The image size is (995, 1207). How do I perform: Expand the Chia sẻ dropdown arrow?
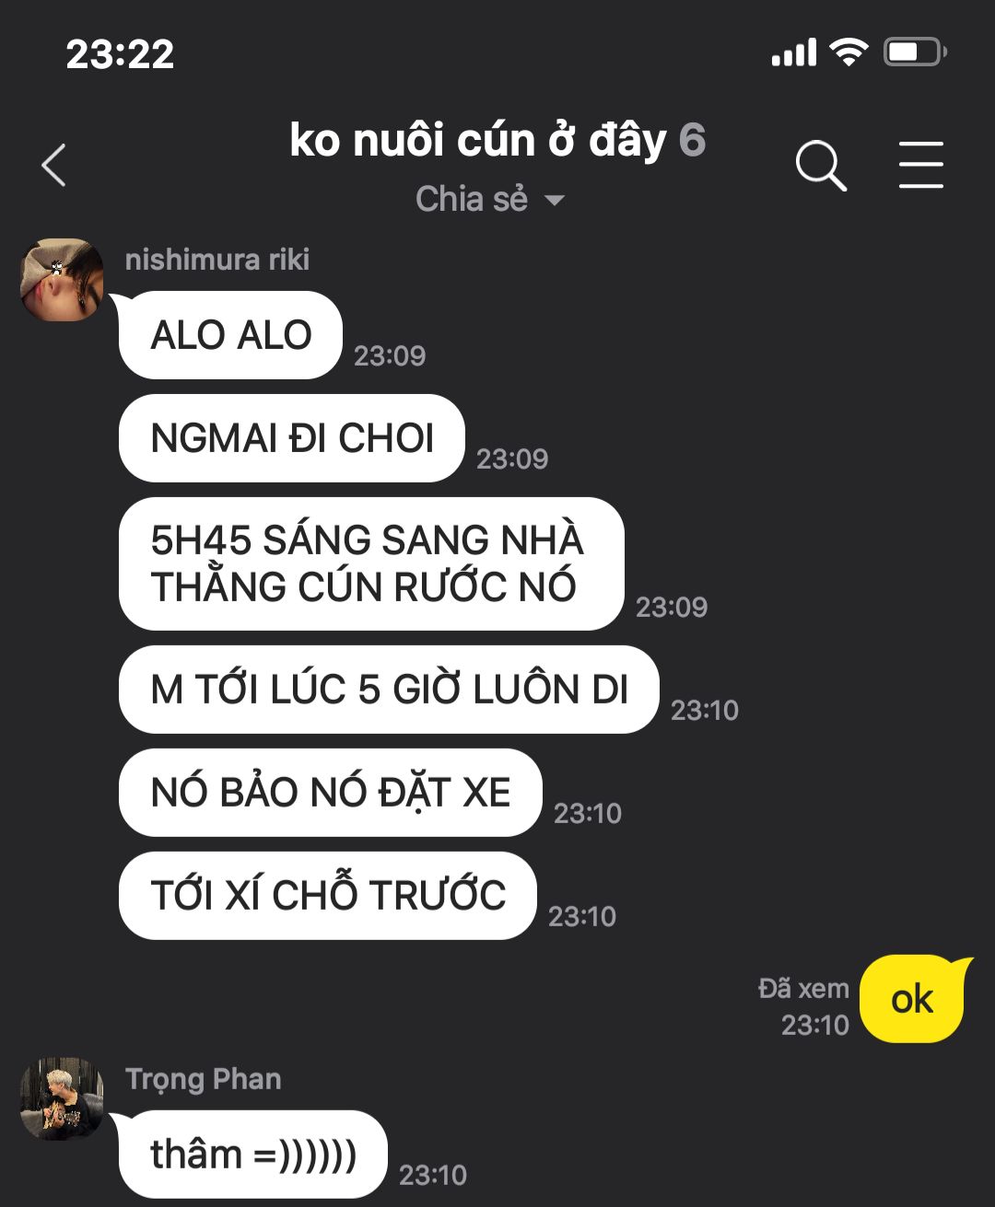click(555, 200)
